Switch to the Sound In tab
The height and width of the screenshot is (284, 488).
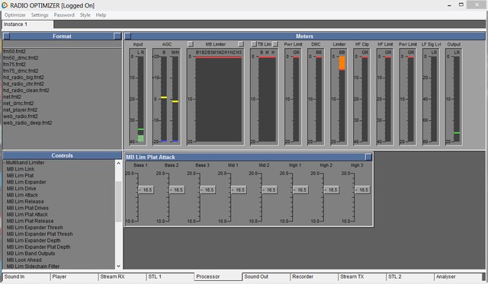[26, 276]
